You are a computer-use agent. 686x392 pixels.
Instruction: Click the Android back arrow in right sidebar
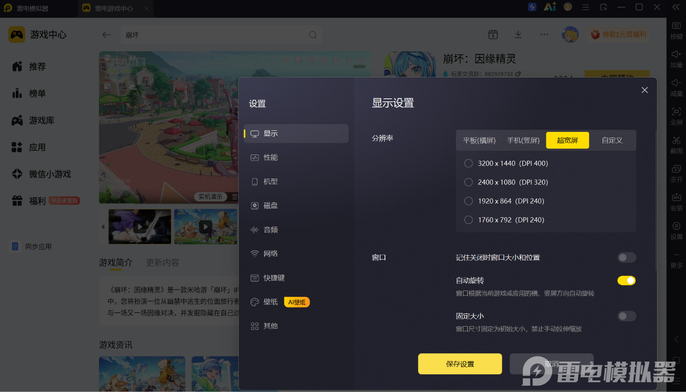(x=677, y=339)
